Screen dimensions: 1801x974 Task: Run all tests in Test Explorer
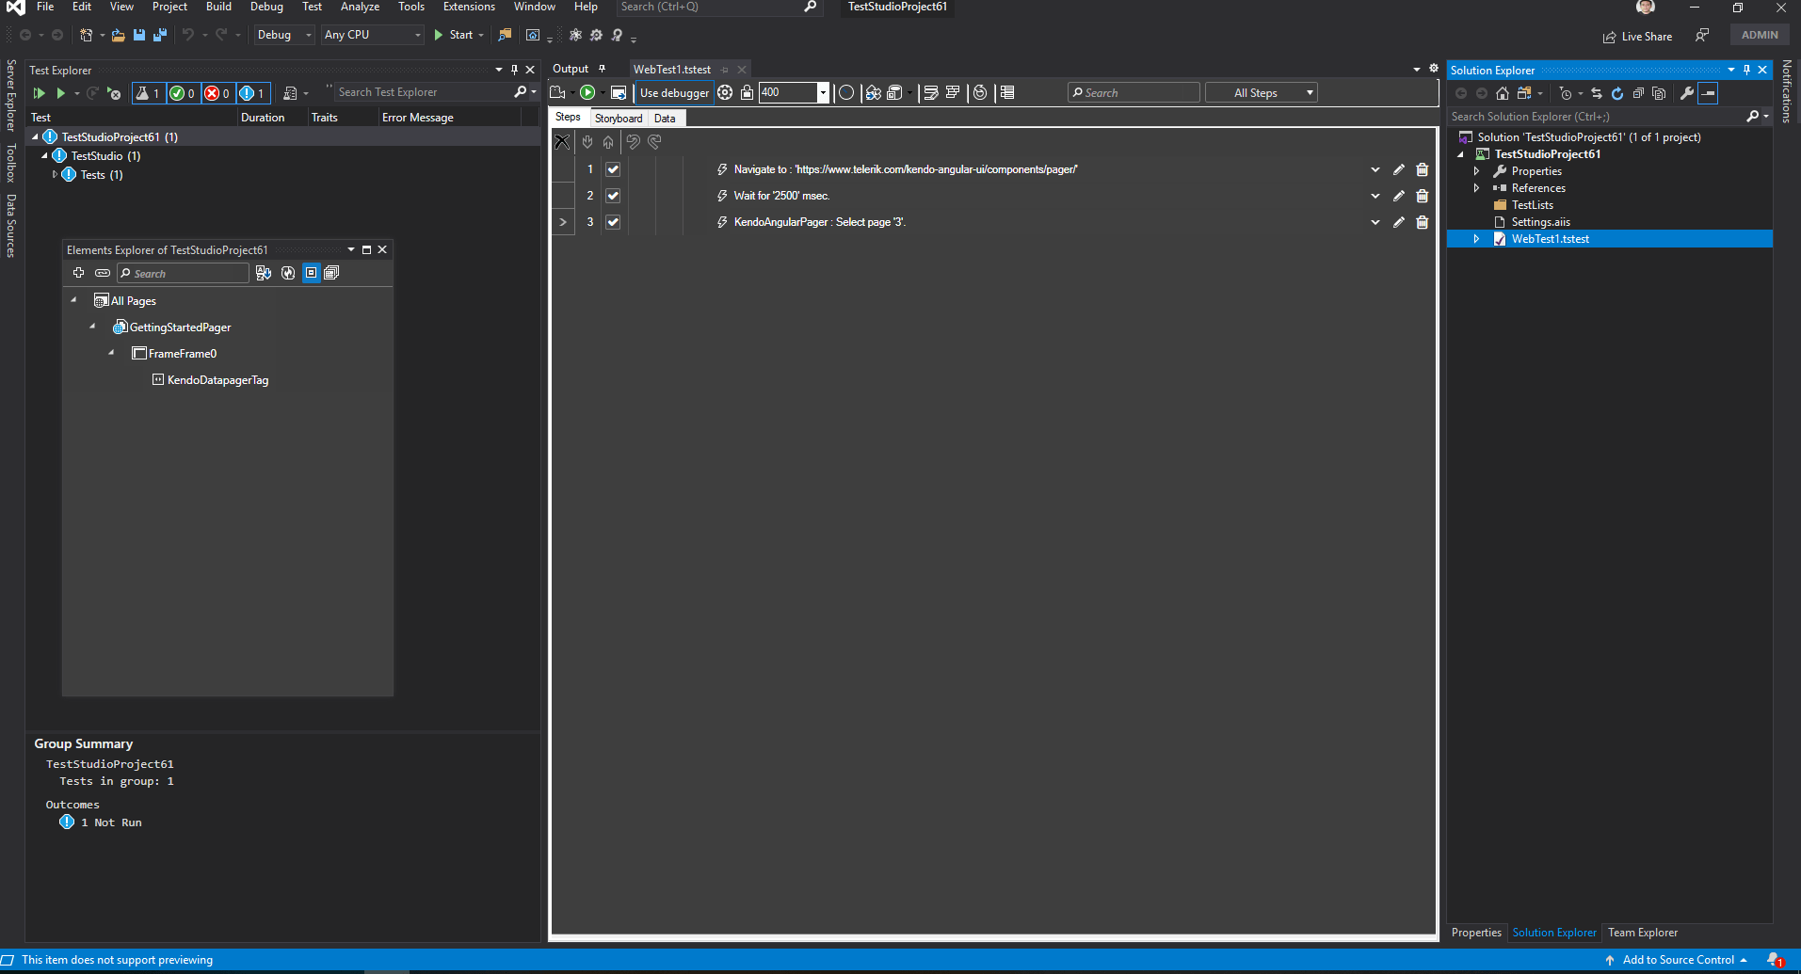coord(39,93)
